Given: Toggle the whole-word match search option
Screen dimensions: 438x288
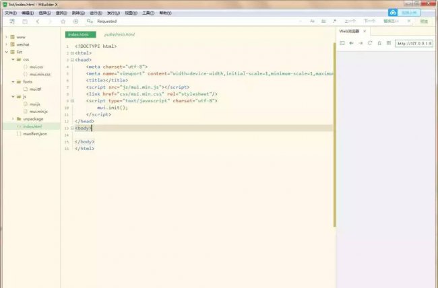Looking at the screenshot, I should [323, 22].
